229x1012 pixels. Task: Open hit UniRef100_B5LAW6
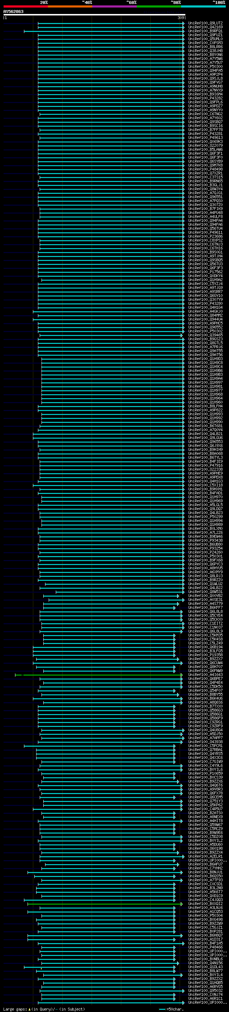coord(205,149)
